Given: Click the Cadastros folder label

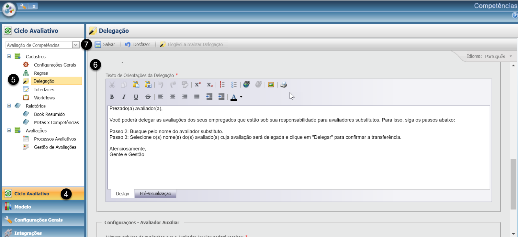Looking at the screenshot, I should tap(36, 57).
